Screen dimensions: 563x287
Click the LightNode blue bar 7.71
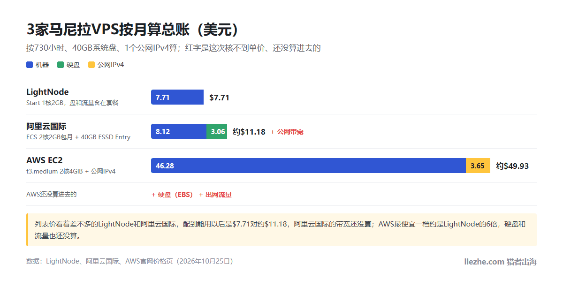click(x=177, y=97)
